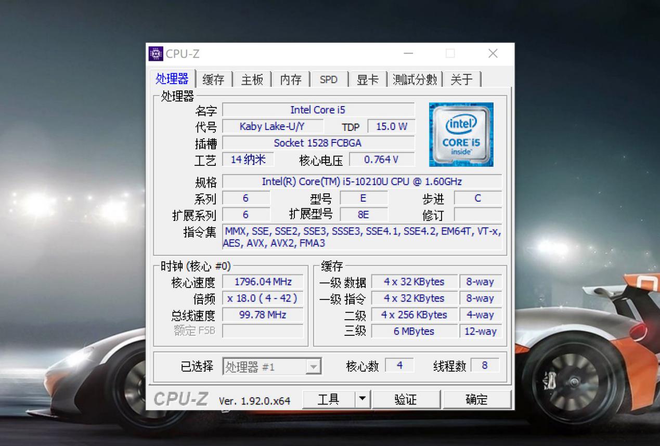The width and height of the screenshot is (660, 446).
Task: Click the Intel Core i5 inside logo
Action: click(x=460, y=135)
